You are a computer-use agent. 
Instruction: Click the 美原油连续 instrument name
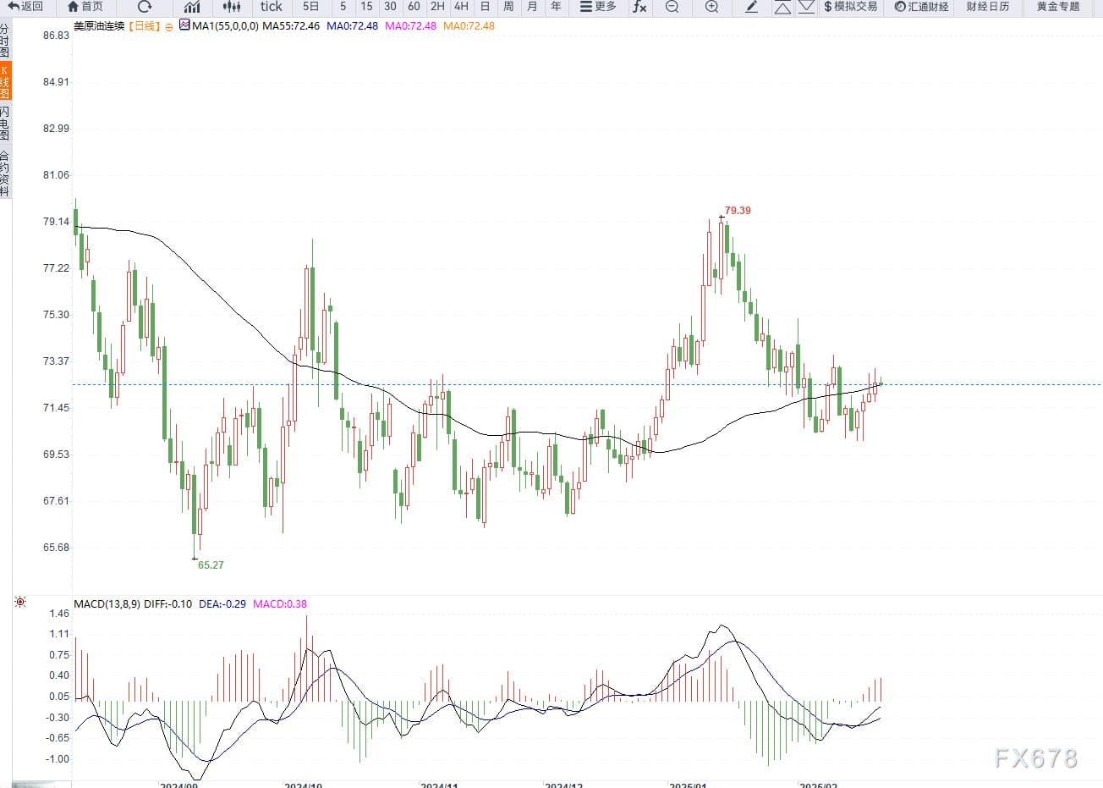tap(99, 26)
